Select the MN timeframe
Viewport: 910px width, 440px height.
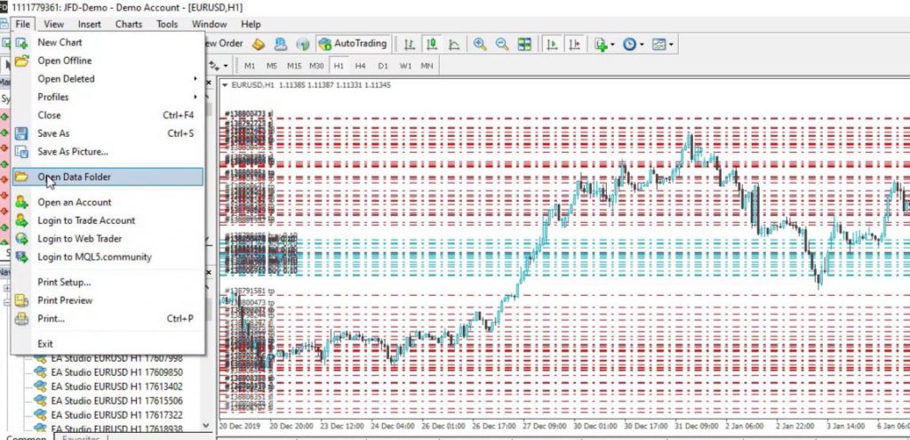coord(427,66)
